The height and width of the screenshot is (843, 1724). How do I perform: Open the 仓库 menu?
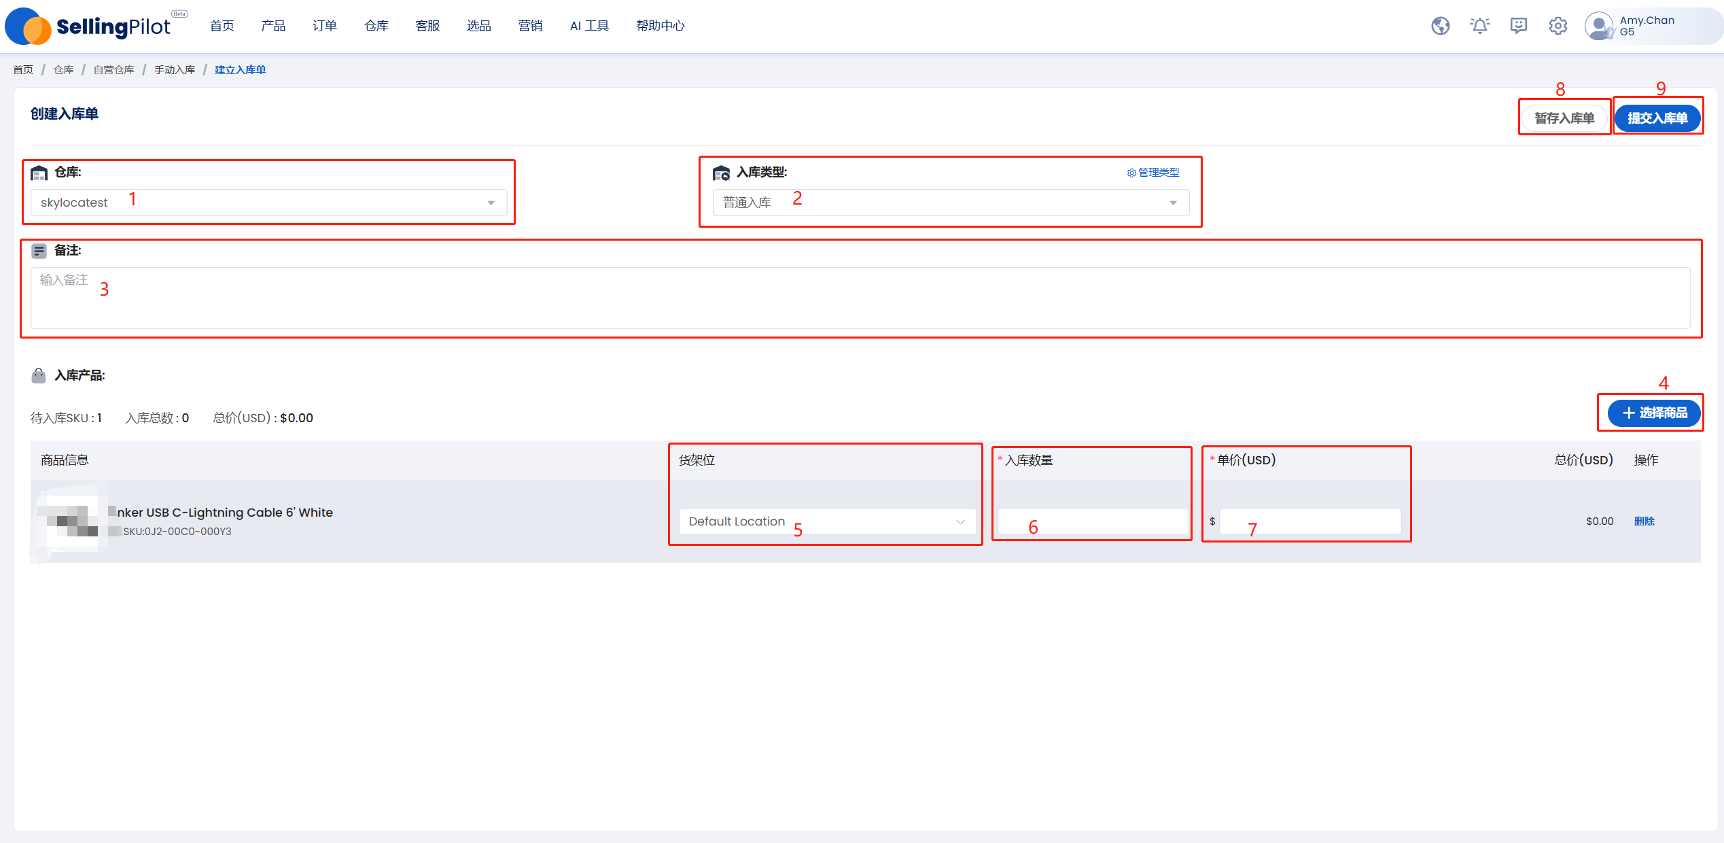(376, 26)
